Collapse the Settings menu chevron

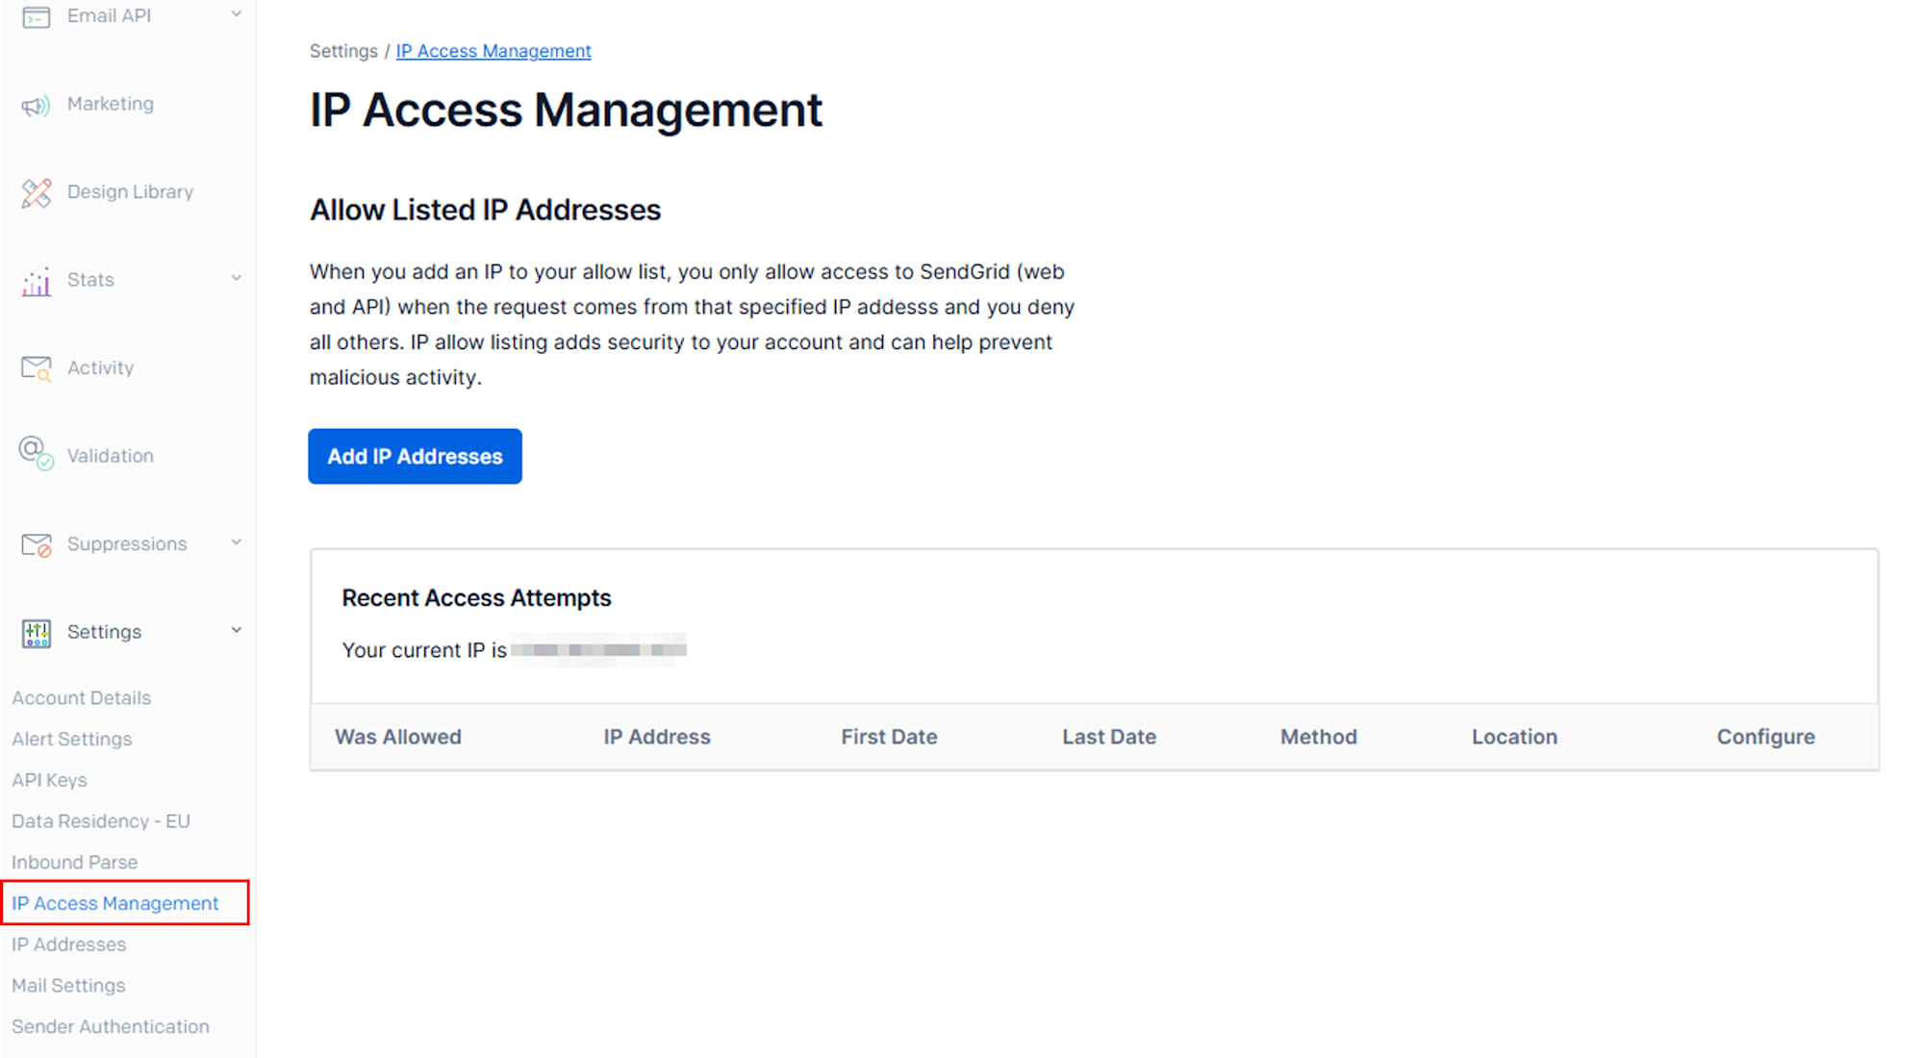pyautogui.click(x=236, y=630)
